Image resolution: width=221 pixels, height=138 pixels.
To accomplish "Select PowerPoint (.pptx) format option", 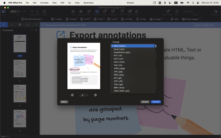I will [133, 52].
